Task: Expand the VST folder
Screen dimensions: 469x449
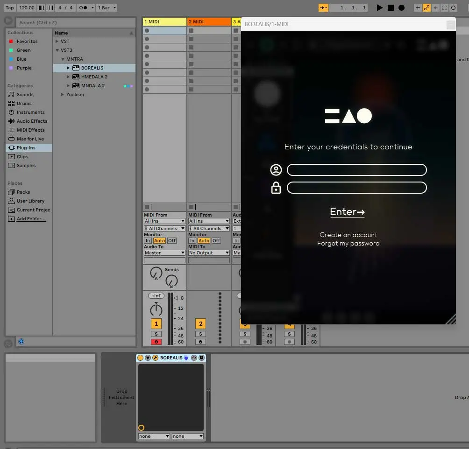Action: [57, 41]
